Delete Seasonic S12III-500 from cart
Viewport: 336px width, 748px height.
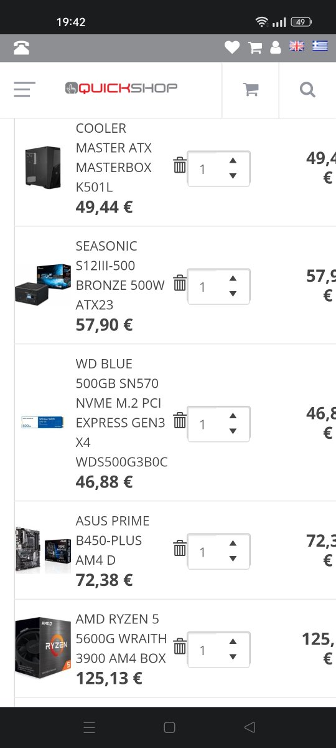tap(180, 283)
